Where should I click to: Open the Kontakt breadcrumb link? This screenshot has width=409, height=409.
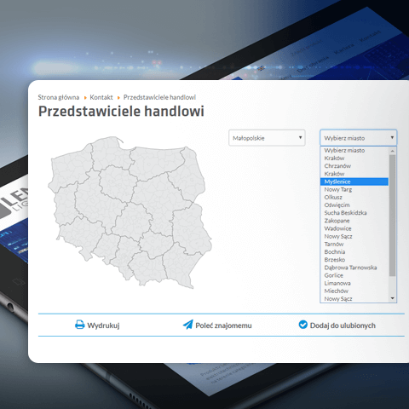point(101,97)
